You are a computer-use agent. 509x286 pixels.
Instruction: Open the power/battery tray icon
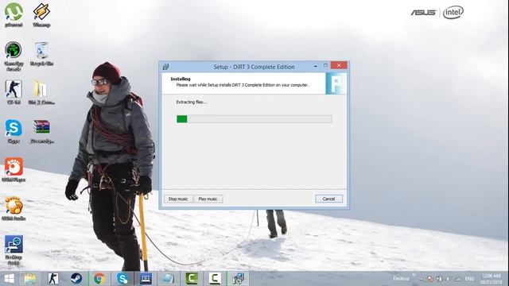pyautogui.click(x=439, y=279)
